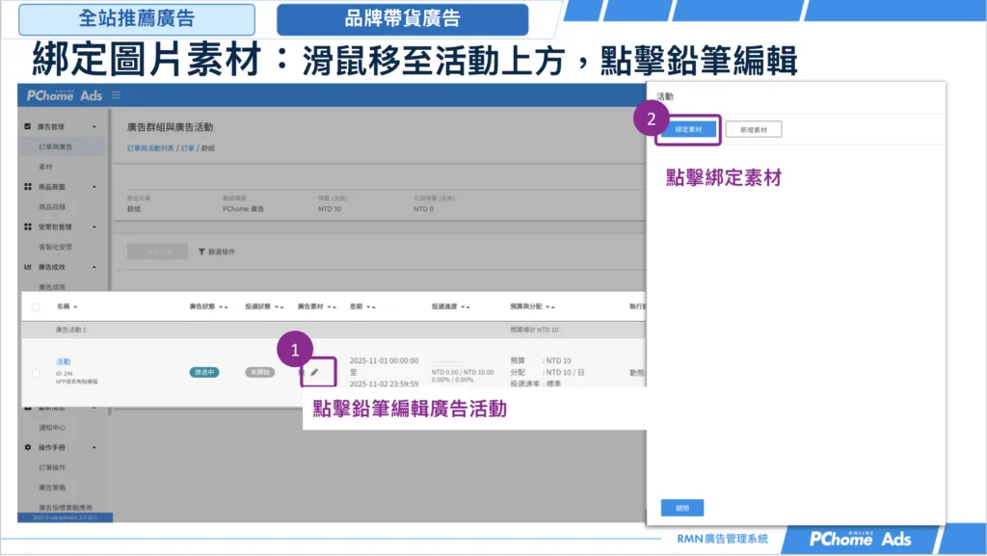Click the funnel filter icon 篩選條件
This screenshot has width=987, height=556.
pyautogui.click(x=201, y=252)
